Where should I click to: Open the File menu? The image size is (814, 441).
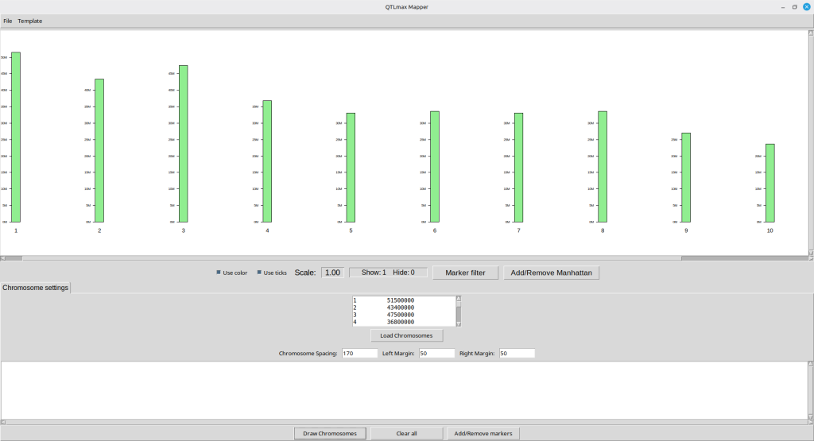point(8,21)
